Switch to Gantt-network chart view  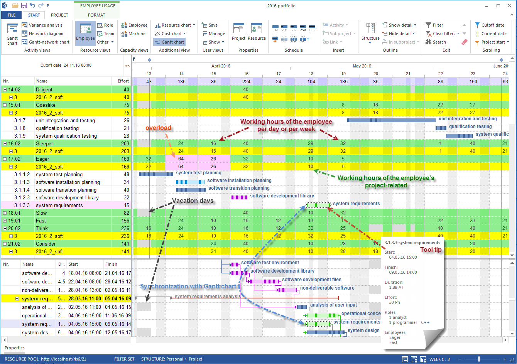pos(46,42)
